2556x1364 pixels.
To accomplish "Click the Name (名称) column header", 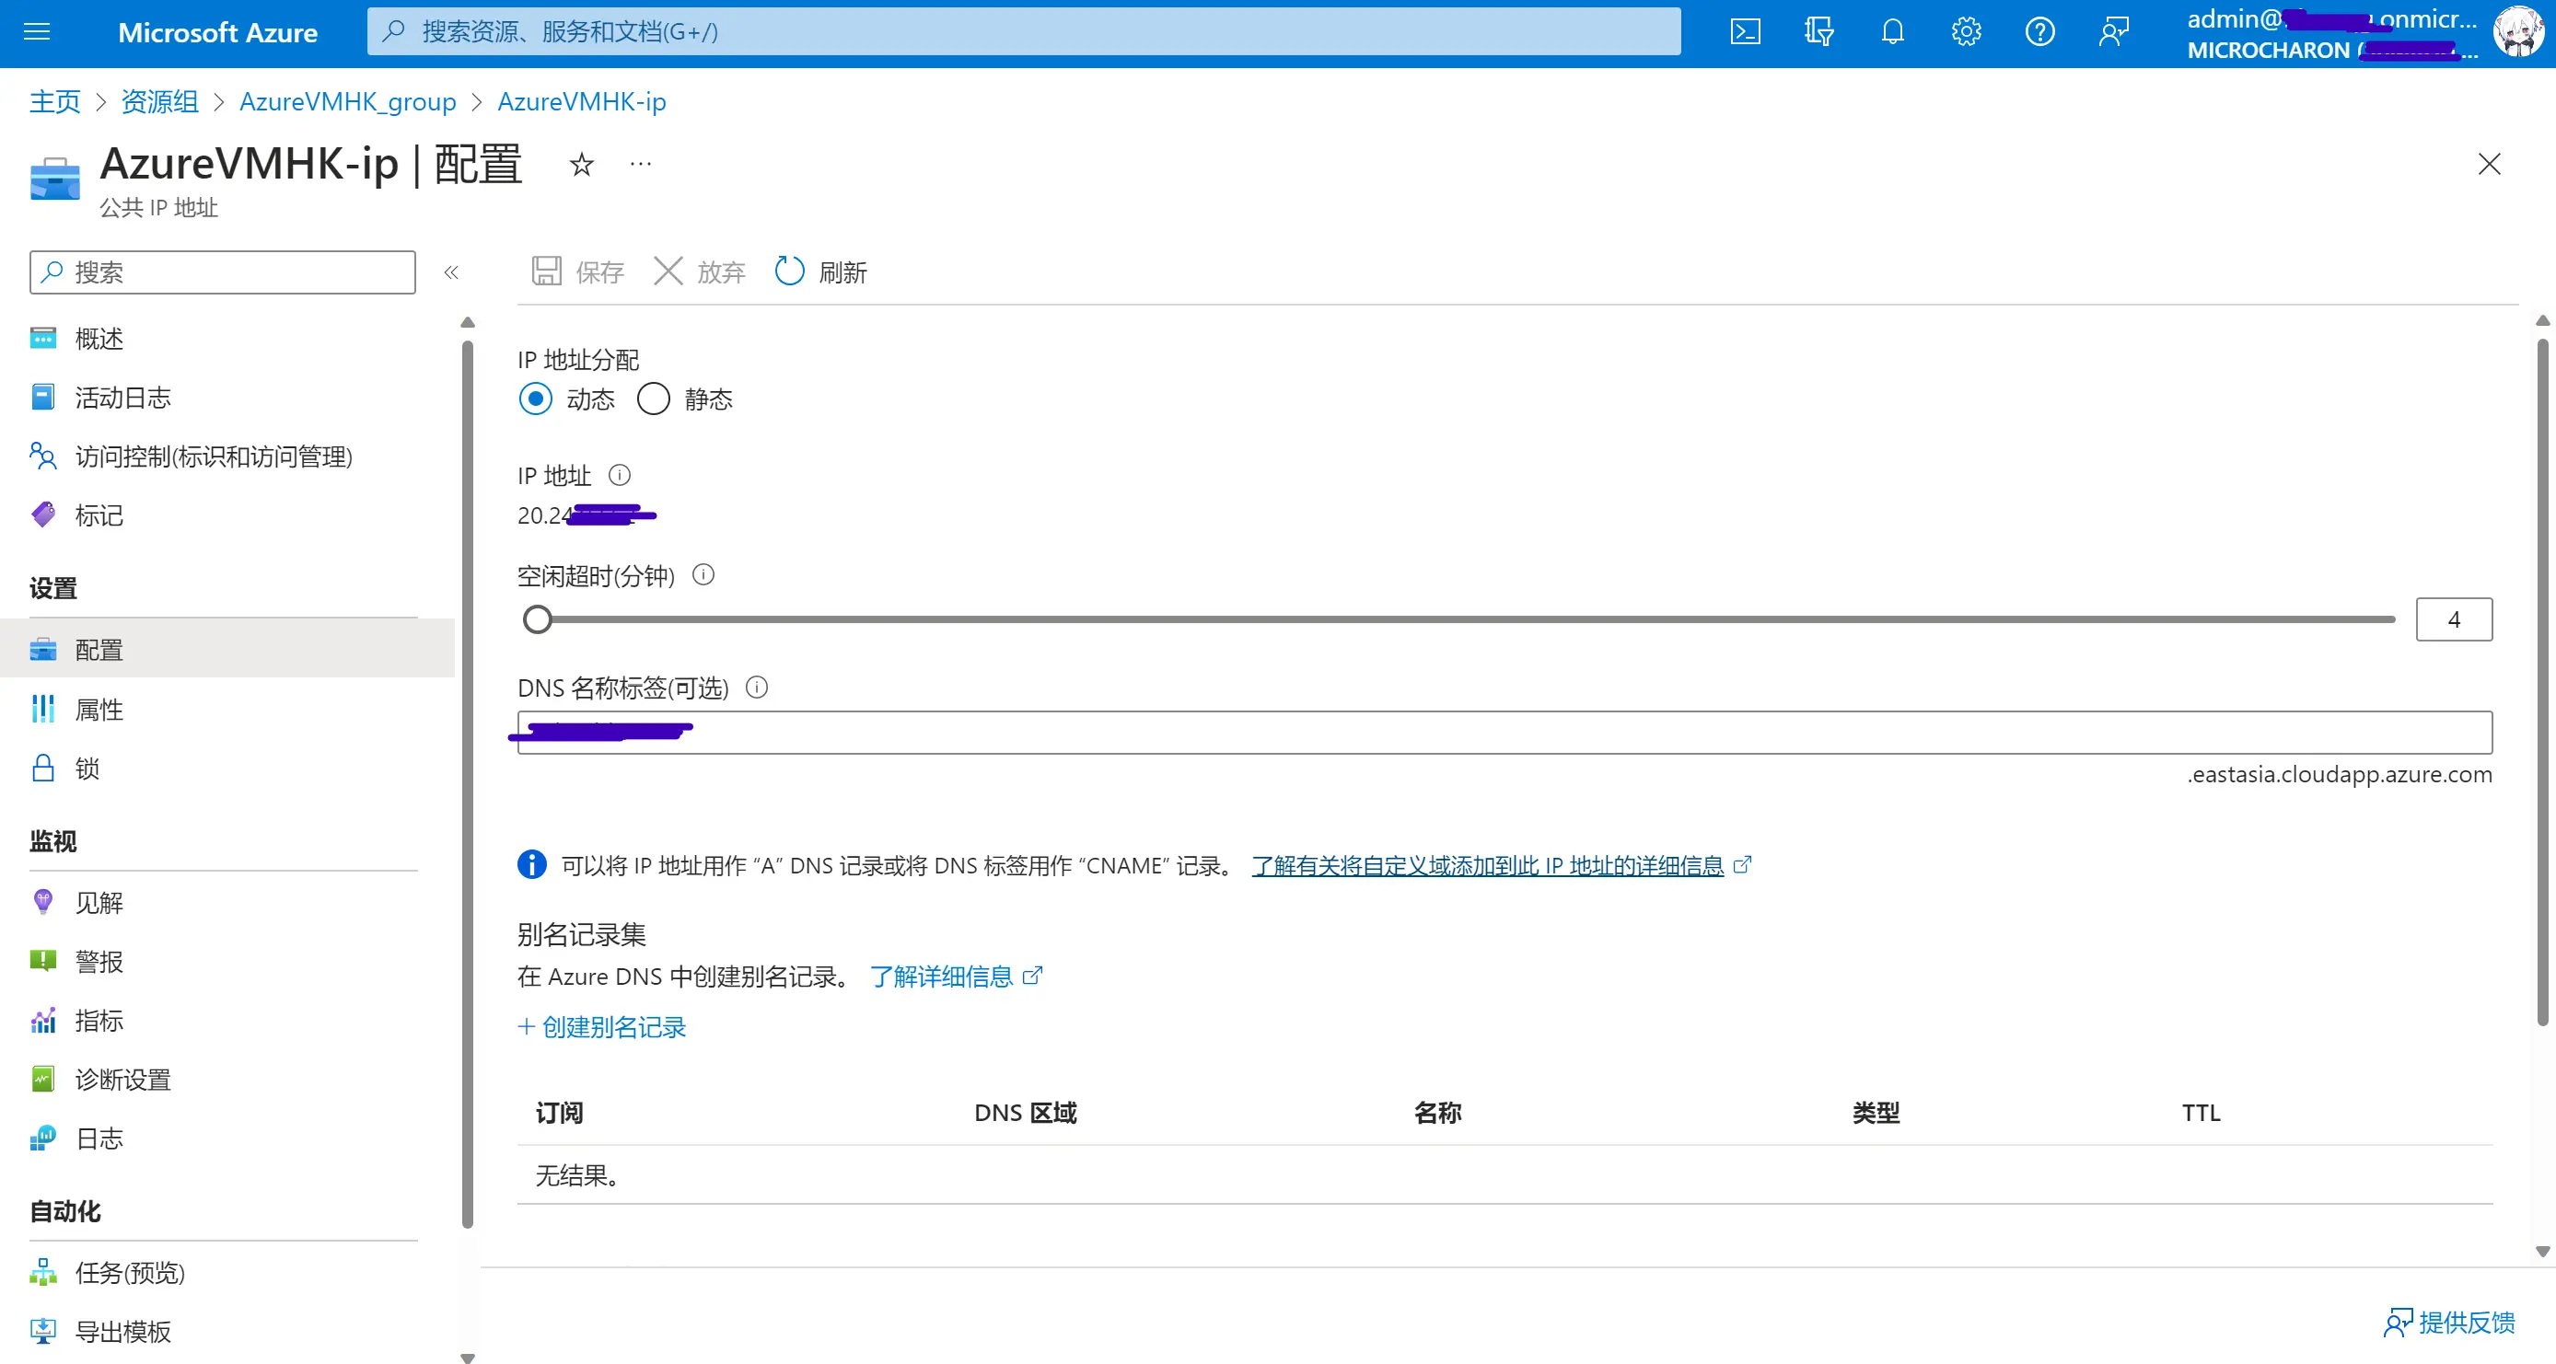I will (1436, 1113).
